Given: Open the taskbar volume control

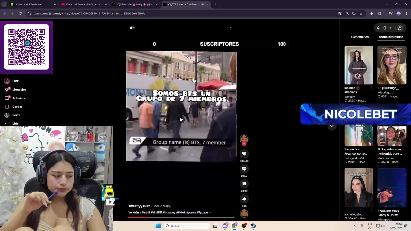Looking at the screenshot, I should (x=383, y=226).
